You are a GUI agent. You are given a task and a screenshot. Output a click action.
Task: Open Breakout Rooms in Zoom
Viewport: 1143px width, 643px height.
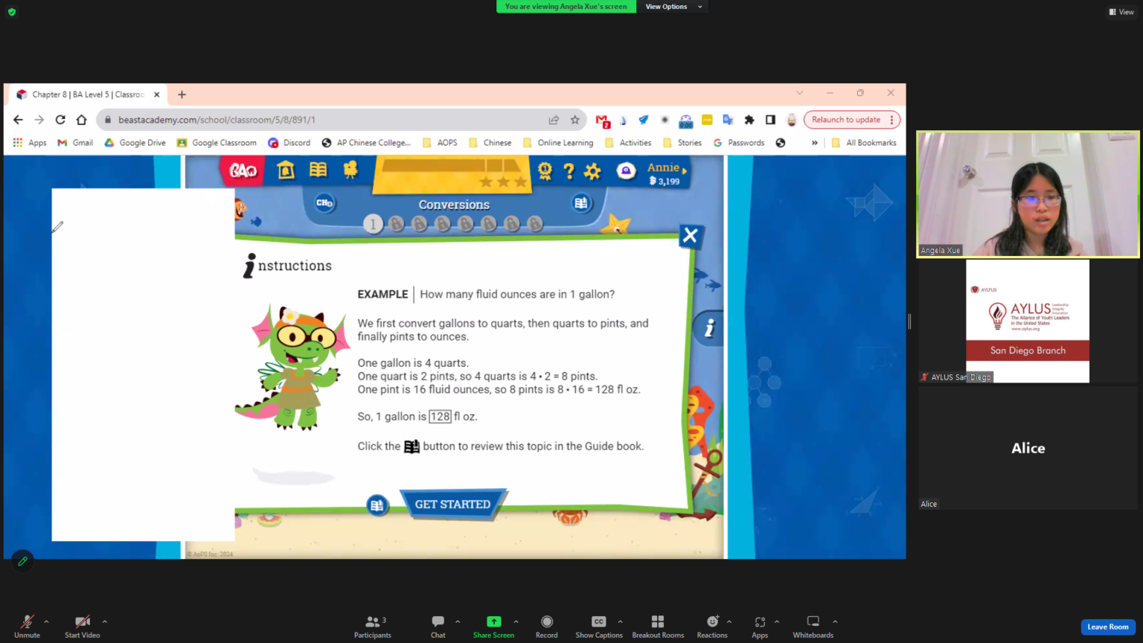[x=658, y=627]
